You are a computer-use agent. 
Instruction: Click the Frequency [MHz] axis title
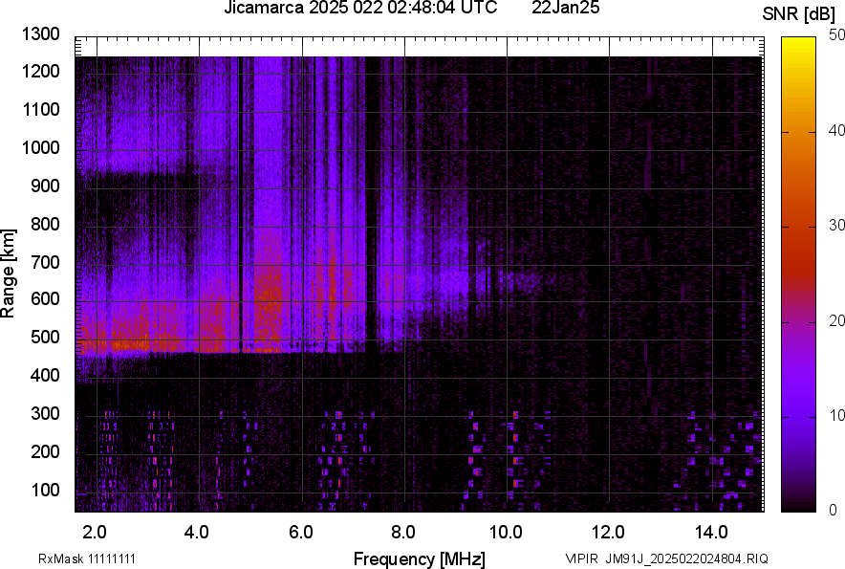(419, 558)
